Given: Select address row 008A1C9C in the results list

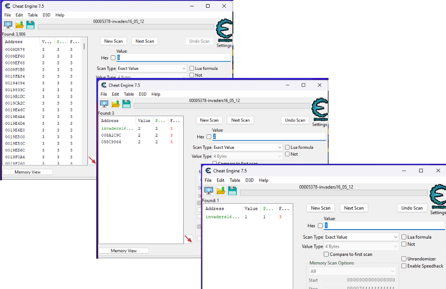Looking at the screenshot, I should pos(111,135).
